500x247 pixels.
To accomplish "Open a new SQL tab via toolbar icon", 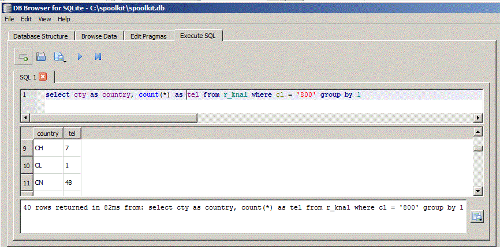I will (x=23, y=57).
